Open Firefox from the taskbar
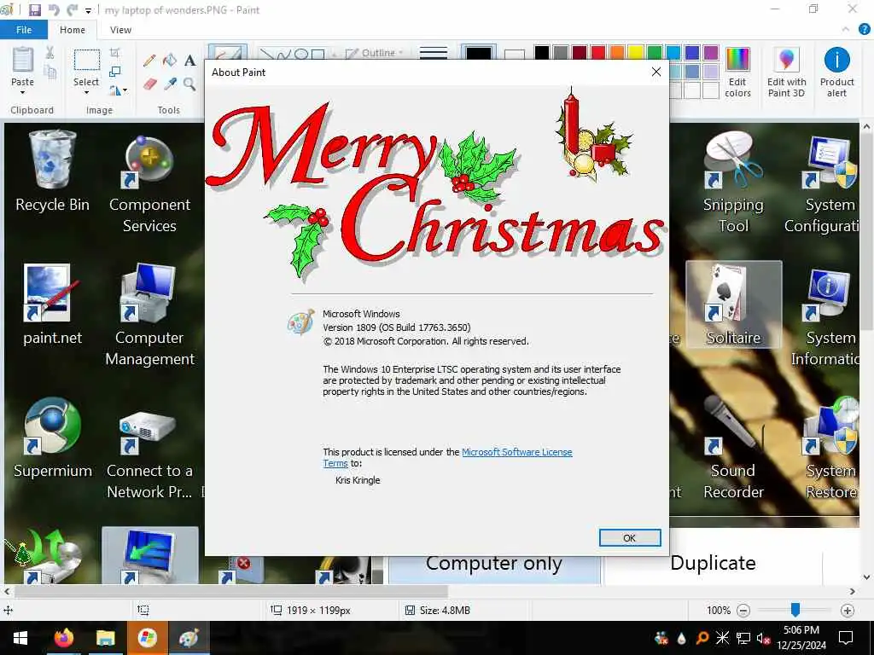The height and width of the screenshot is (655, 874). [x=64, y=638]
